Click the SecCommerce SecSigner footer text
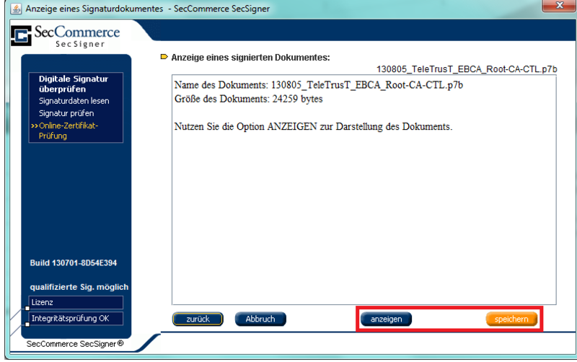Viewport: 577px width, 362px height. [x=75, y=343]
